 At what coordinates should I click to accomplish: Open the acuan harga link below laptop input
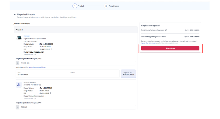coord(37,67)
